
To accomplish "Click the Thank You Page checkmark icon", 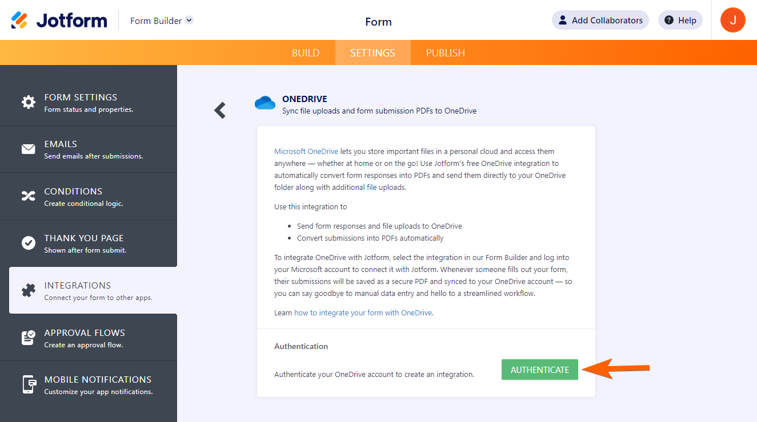I will click(29, 243).
